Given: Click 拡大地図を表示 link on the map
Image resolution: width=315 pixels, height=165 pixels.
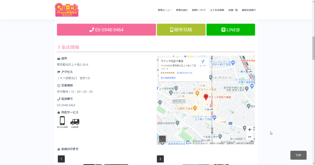Looking at the screenshot, I should point(168,78).
